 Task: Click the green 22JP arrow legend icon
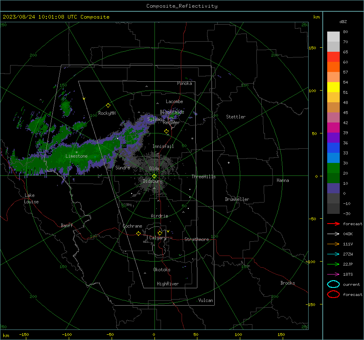[x=333, y=264]
